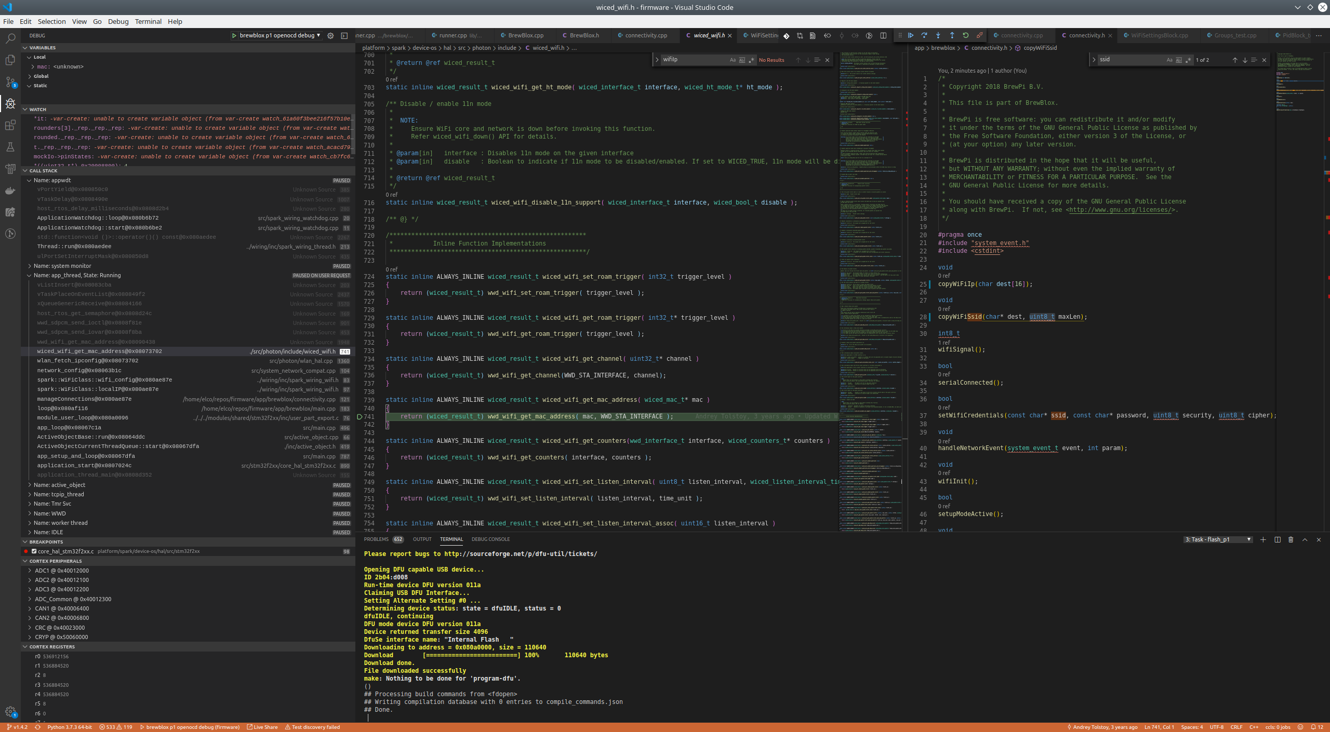Select the wlan_fetch_ipconfig stack frame
The width and height of the screenshot is (1330, 732).
87,361
